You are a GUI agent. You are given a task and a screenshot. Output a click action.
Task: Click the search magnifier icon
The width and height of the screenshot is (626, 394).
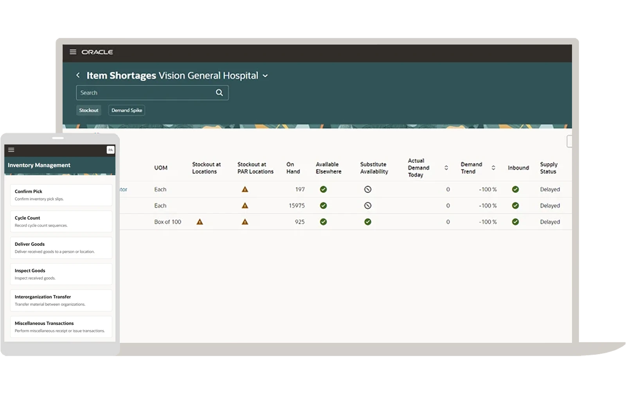(219, 93)
